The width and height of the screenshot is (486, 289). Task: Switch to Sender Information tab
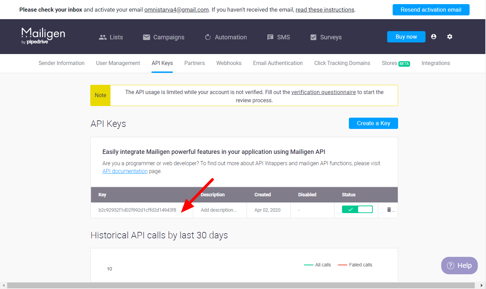click(62, 63)
